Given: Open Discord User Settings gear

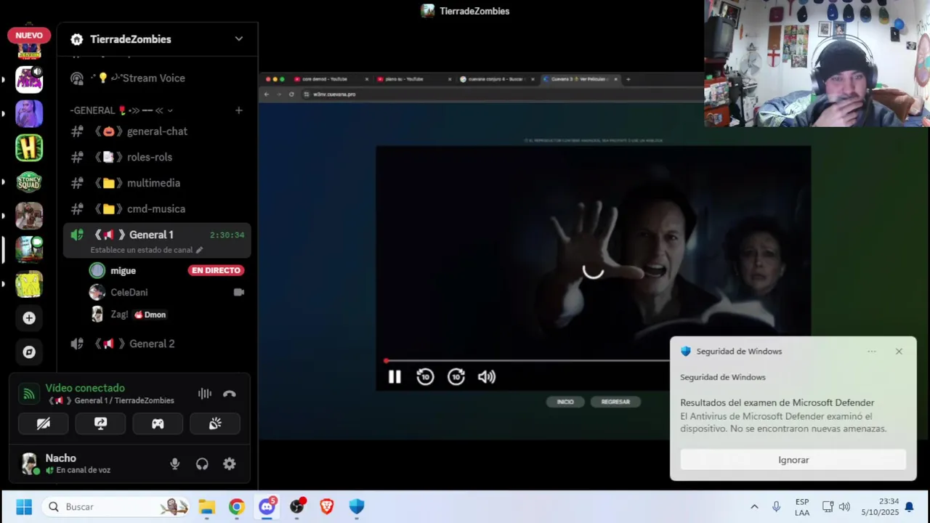Looking at the screenshot, I should click(230, 463).
